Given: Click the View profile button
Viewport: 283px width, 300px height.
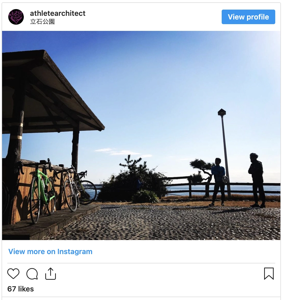Looking at the screenshot, I should click(248, 17).
